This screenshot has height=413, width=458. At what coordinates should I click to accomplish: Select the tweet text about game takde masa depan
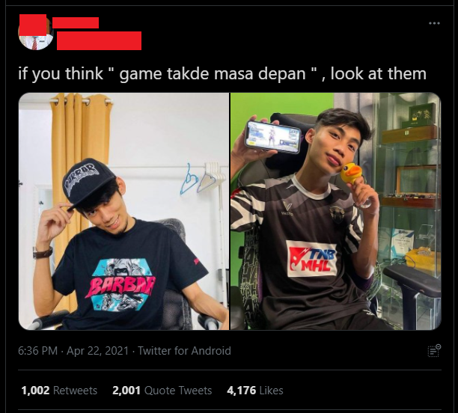[x=222, y=73]
